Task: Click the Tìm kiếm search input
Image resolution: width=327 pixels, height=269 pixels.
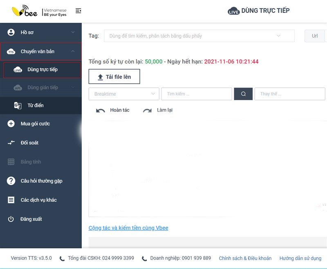Action: [197, 94]
